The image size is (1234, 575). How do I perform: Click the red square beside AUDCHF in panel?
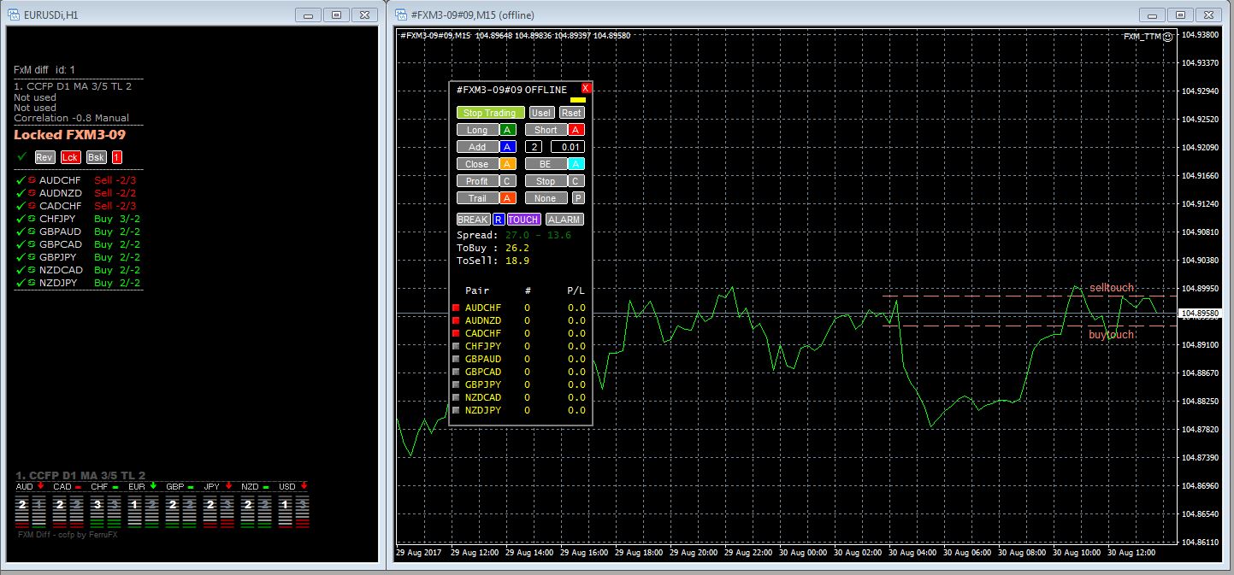pos(457,308)
